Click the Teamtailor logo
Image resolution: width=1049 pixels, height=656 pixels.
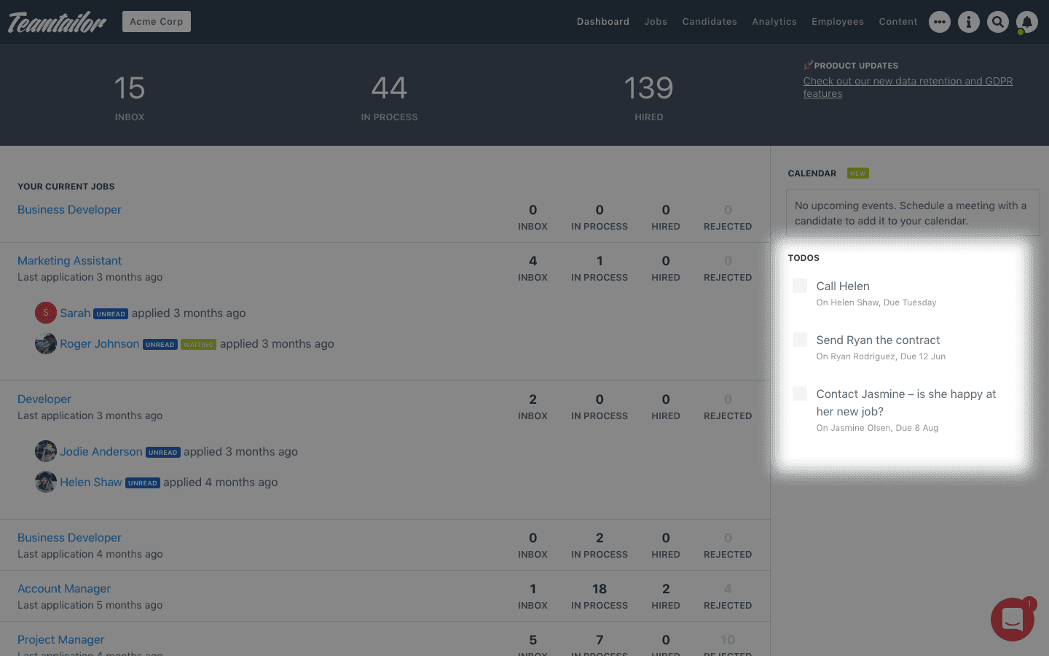(x=57, y=23)
